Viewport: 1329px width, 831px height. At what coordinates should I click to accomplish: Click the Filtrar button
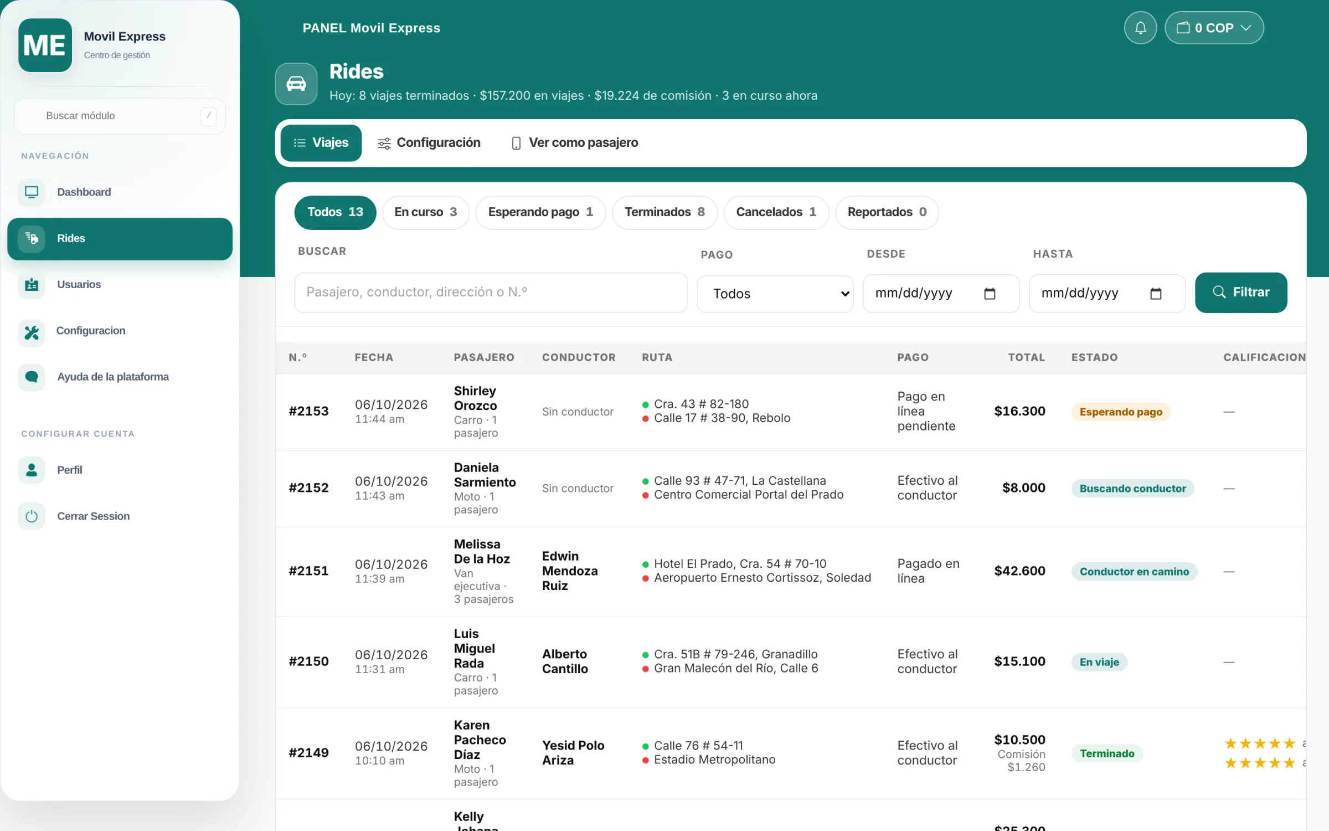(1241, 293)
